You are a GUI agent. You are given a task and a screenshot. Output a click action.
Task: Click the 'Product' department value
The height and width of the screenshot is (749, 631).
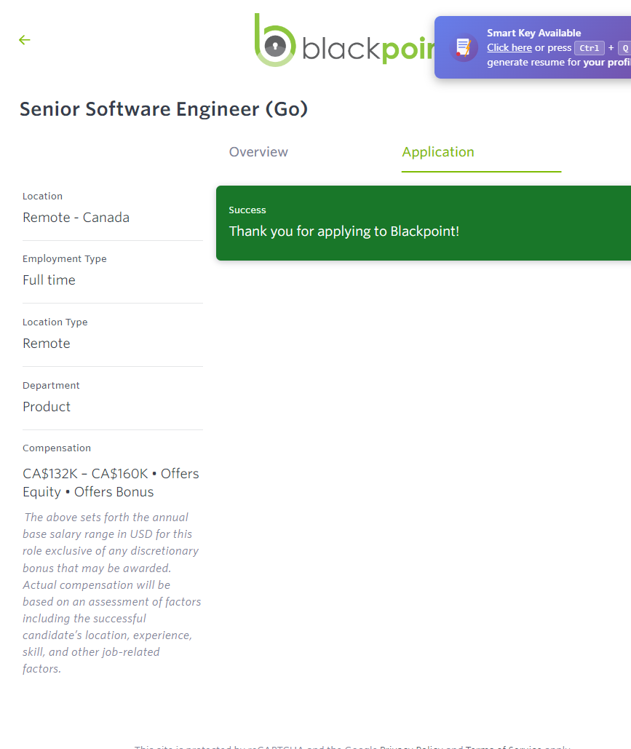[47, 407]
